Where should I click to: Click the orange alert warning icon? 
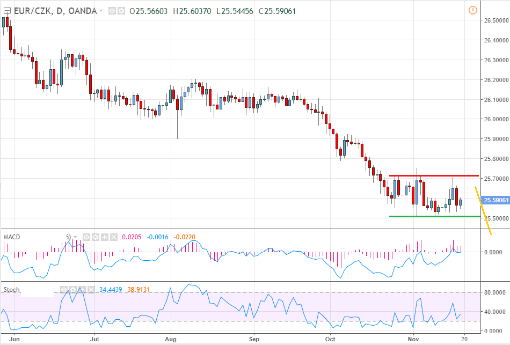472,10
